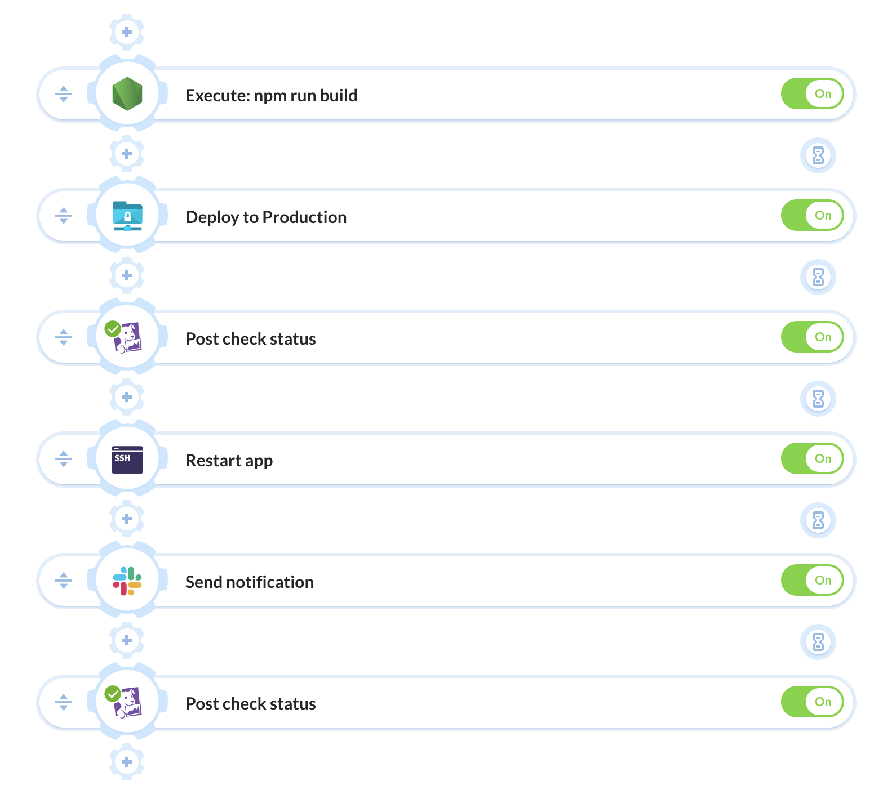This screenshot has width=892, height=794.
Task: Click the reorder arrows on Deploy to Production
Action: [x=64, y=216]
